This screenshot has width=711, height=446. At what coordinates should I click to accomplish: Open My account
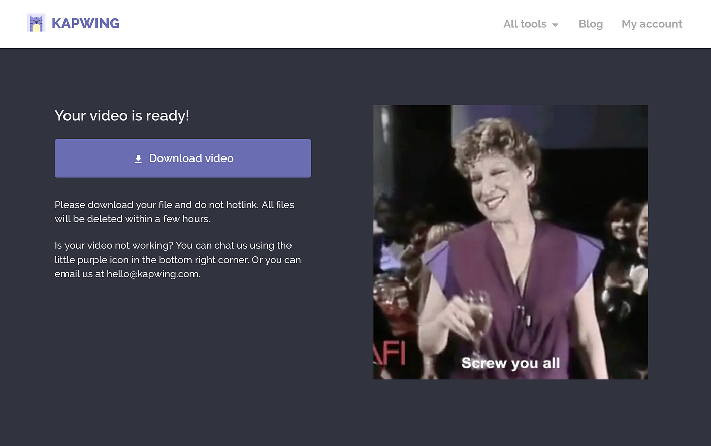(652, 24)
